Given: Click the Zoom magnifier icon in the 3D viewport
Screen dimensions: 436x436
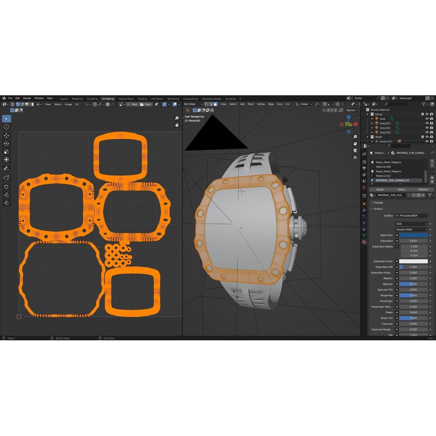Looking at the screenshot, I should (355, 136).
